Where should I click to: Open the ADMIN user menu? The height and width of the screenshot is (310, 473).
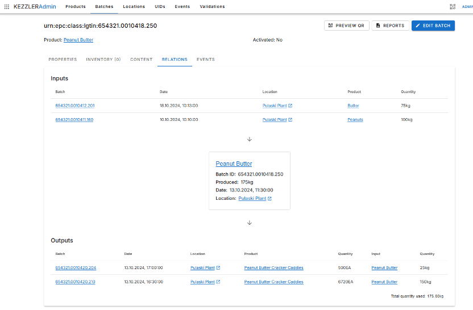coord(467,7)
